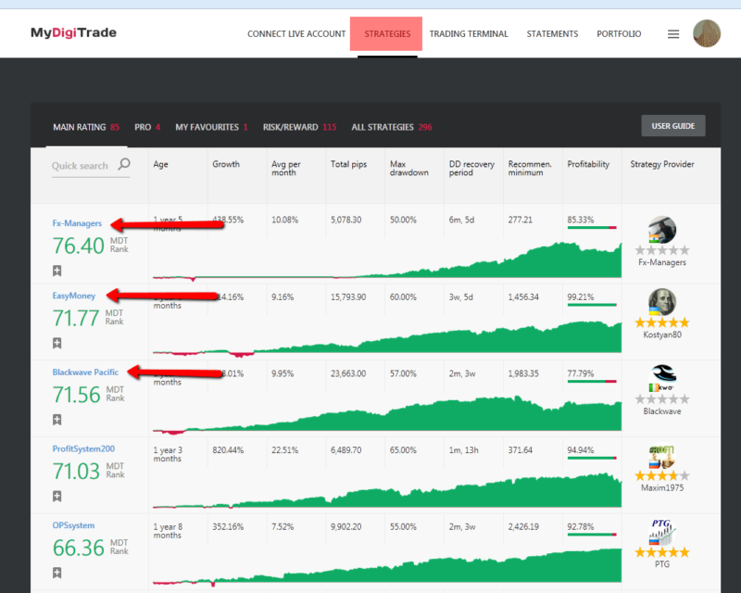Open the Fx-Managers strategy link
The width and height of the screenshot is (741, 593).
point(77,223)
